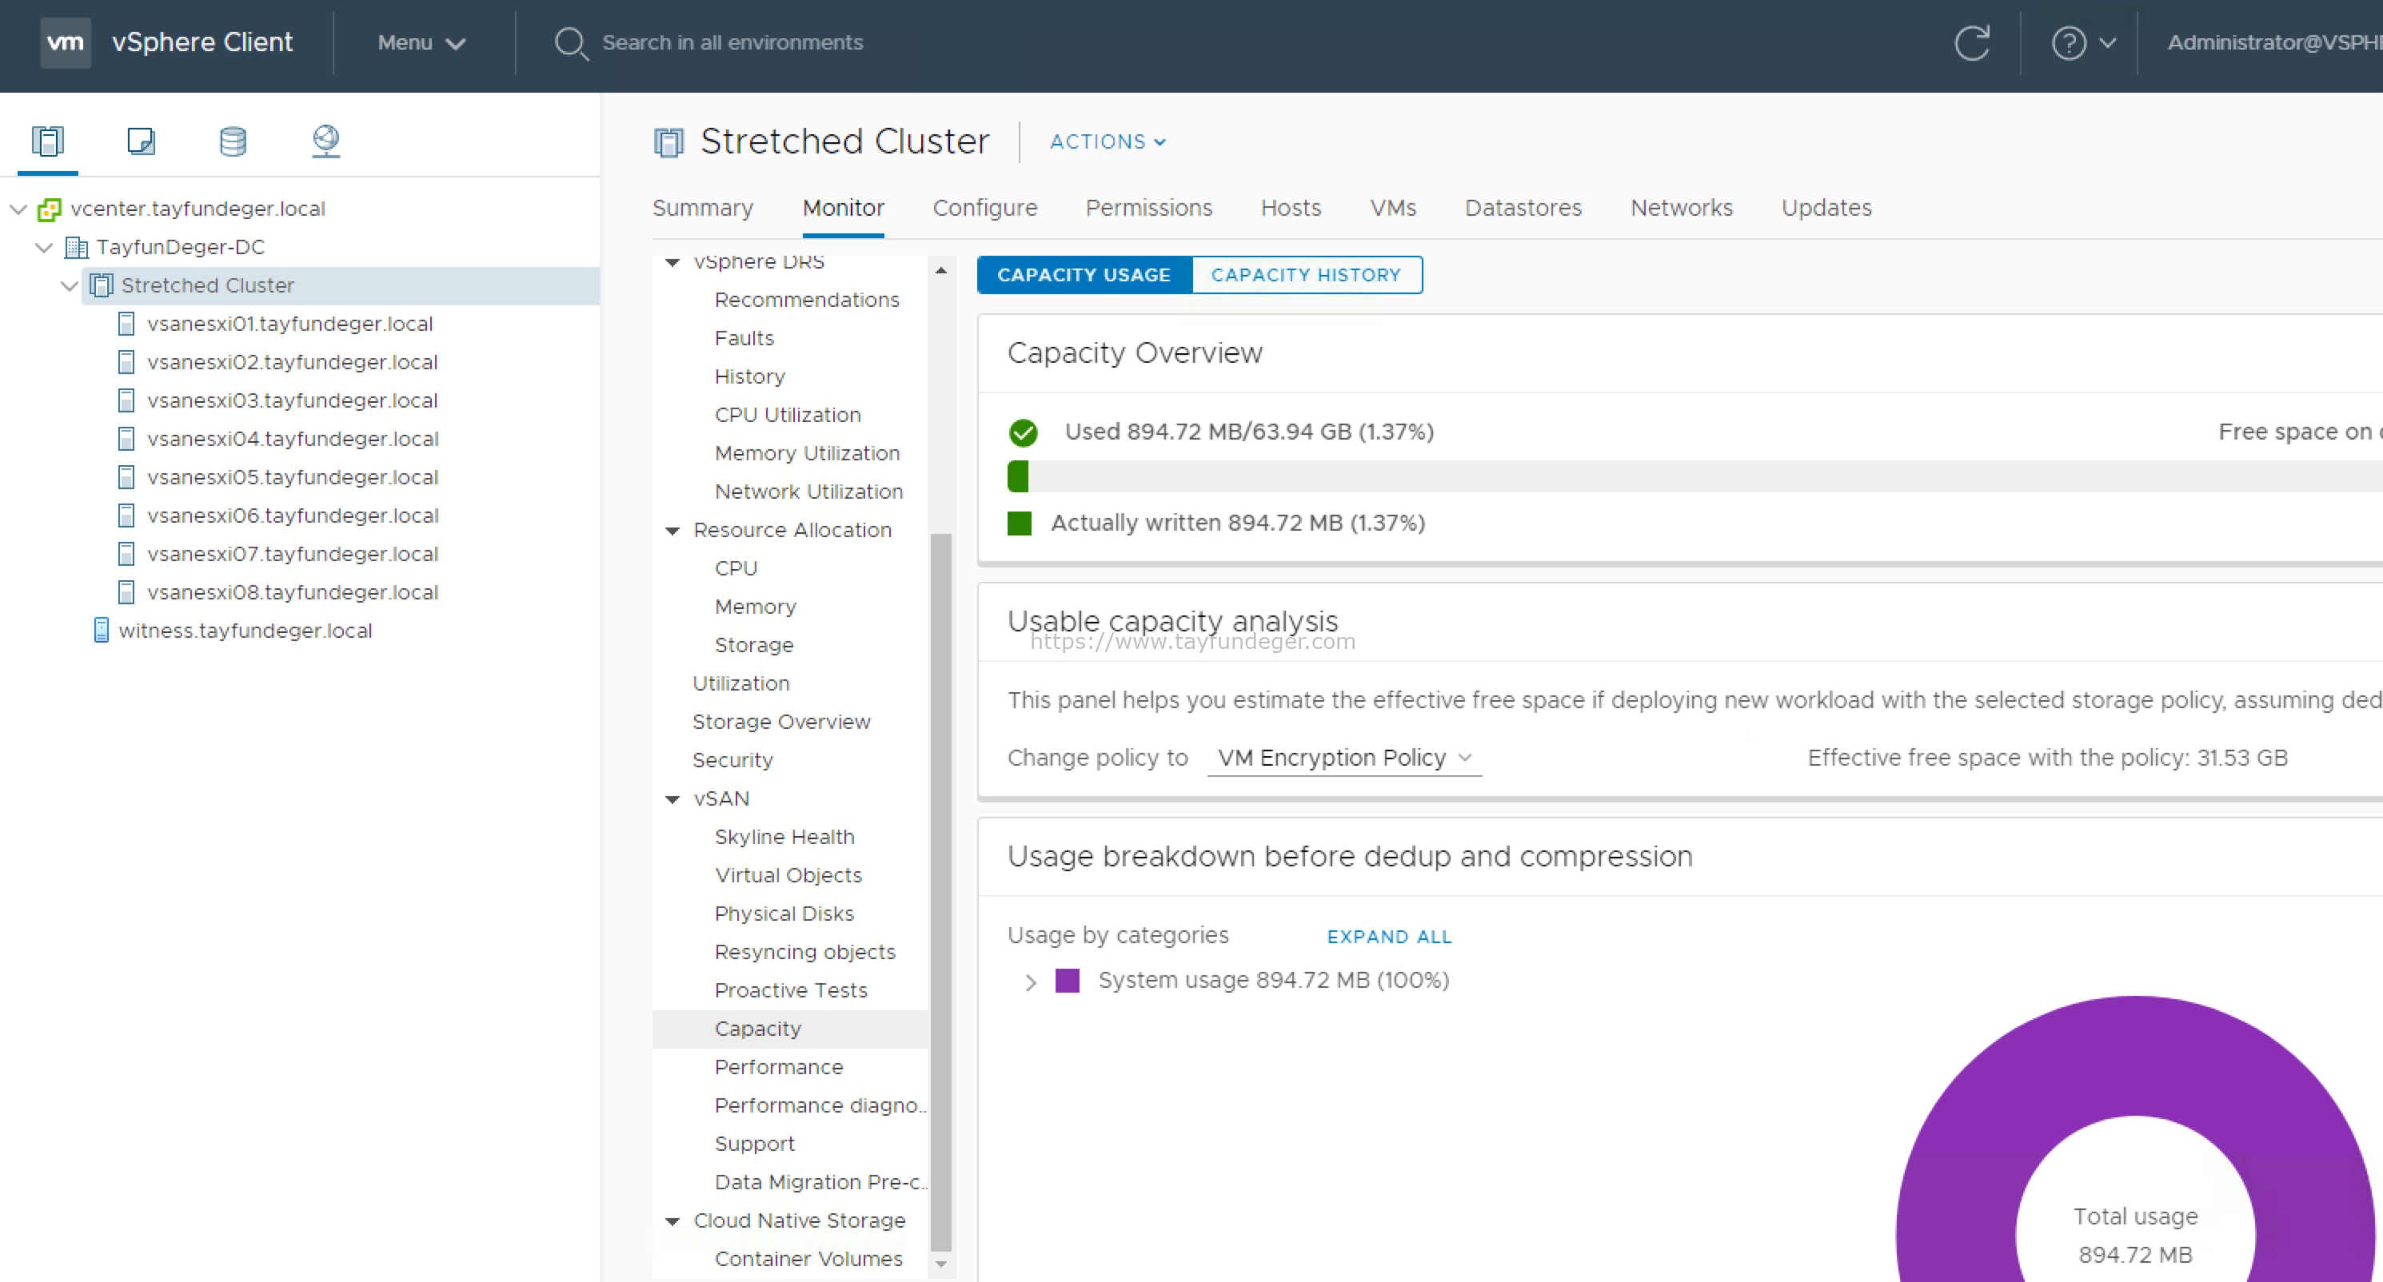Open Resyncing objects under vSAN
2383x1282 pixels.
click(x=804, y=952)
